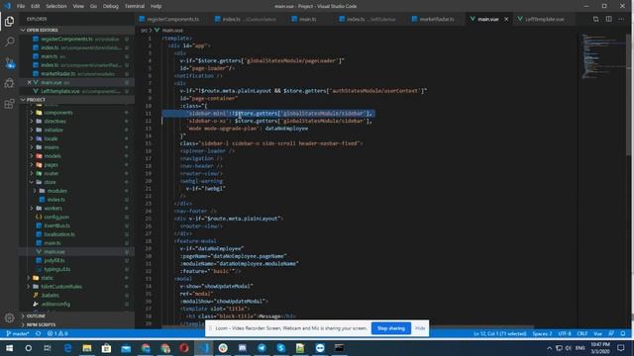Expand the components folder
634x356 pixels.
[58, 113]
